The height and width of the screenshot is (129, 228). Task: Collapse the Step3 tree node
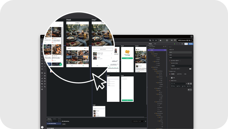click(149, 50)
